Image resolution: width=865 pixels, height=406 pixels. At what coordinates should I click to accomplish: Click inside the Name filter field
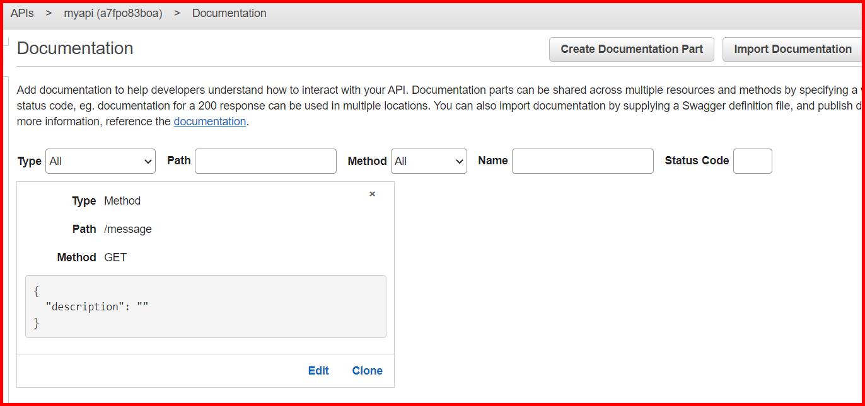582,161
